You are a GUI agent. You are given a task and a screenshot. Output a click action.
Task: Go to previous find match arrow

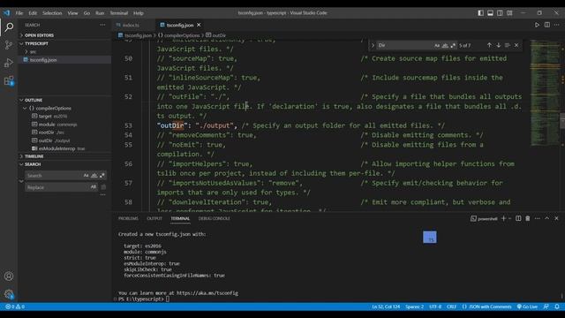(489, 45)
